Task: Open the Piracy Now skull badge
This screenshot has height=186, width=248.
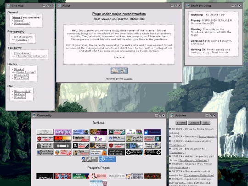Action: coord(81,146)
